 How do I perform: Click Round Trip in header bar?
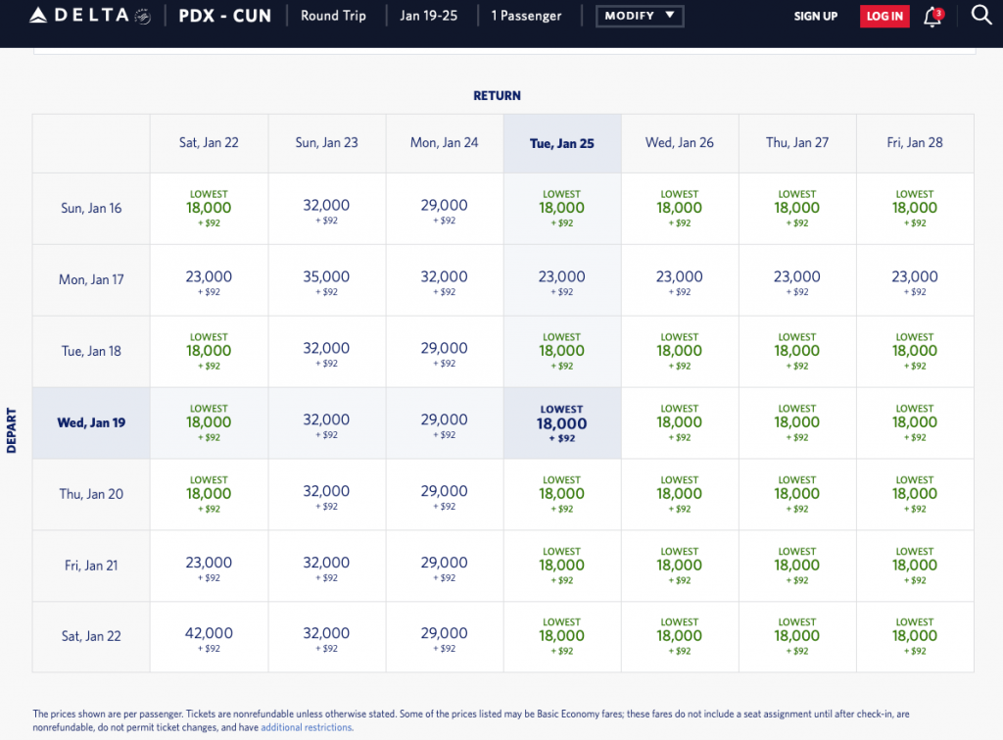[x=334, y=16]
